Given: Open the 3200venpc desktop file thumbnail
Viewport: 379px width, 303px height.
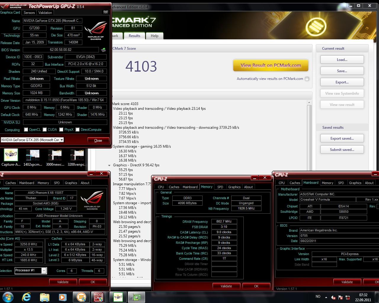Looking at the screenshot, I should 77,158.
